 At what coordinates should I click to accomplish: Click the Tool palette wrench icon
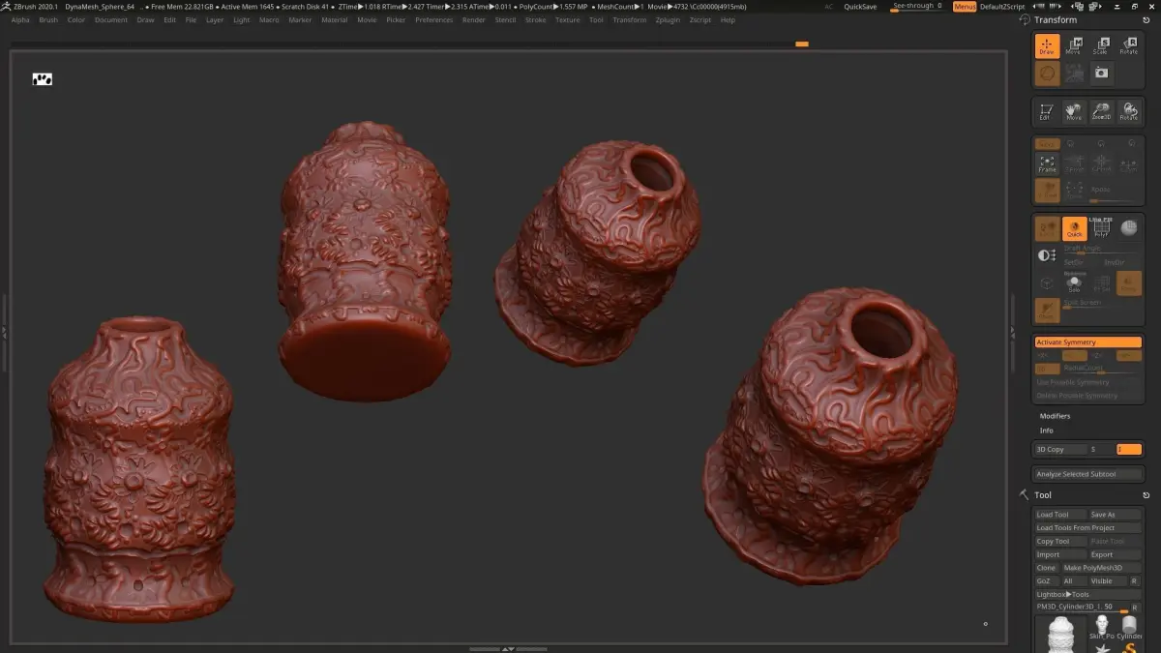click(x=1024, y=494)
